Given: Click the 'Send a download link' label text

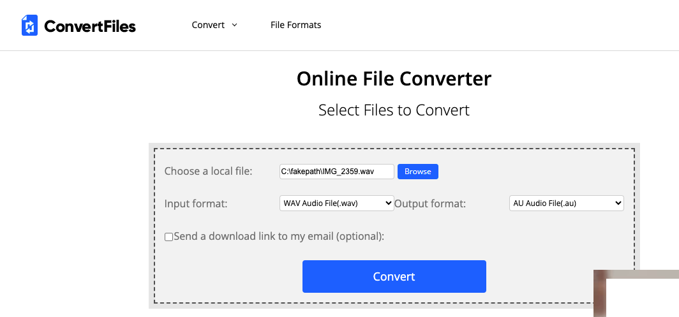Looking at the screenshot, I should (x=279, y=236).
